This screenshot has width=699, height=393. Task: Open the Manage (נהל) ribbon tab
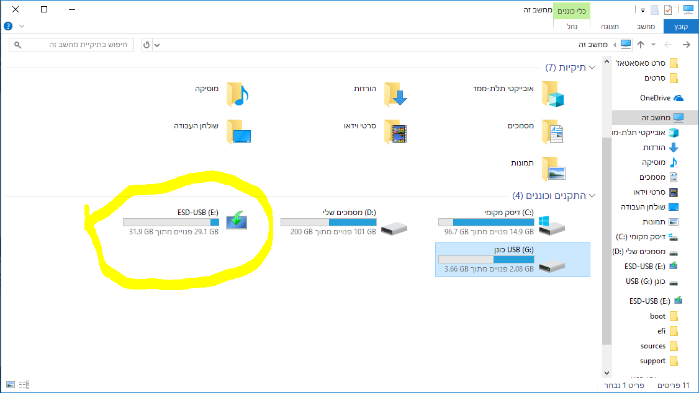click(x=572, y=27)
